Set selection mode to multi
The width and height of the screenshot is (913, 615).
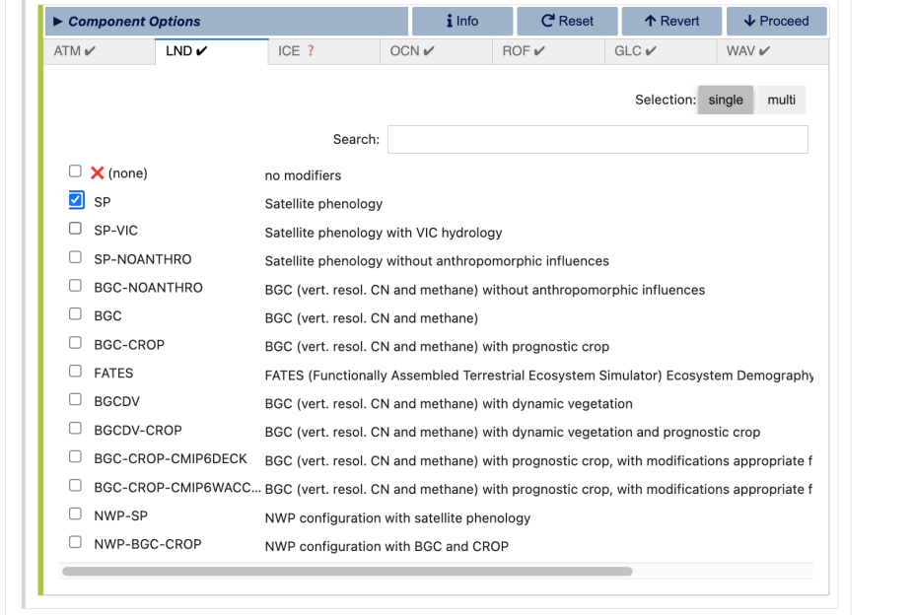click(x=781, y=100)
